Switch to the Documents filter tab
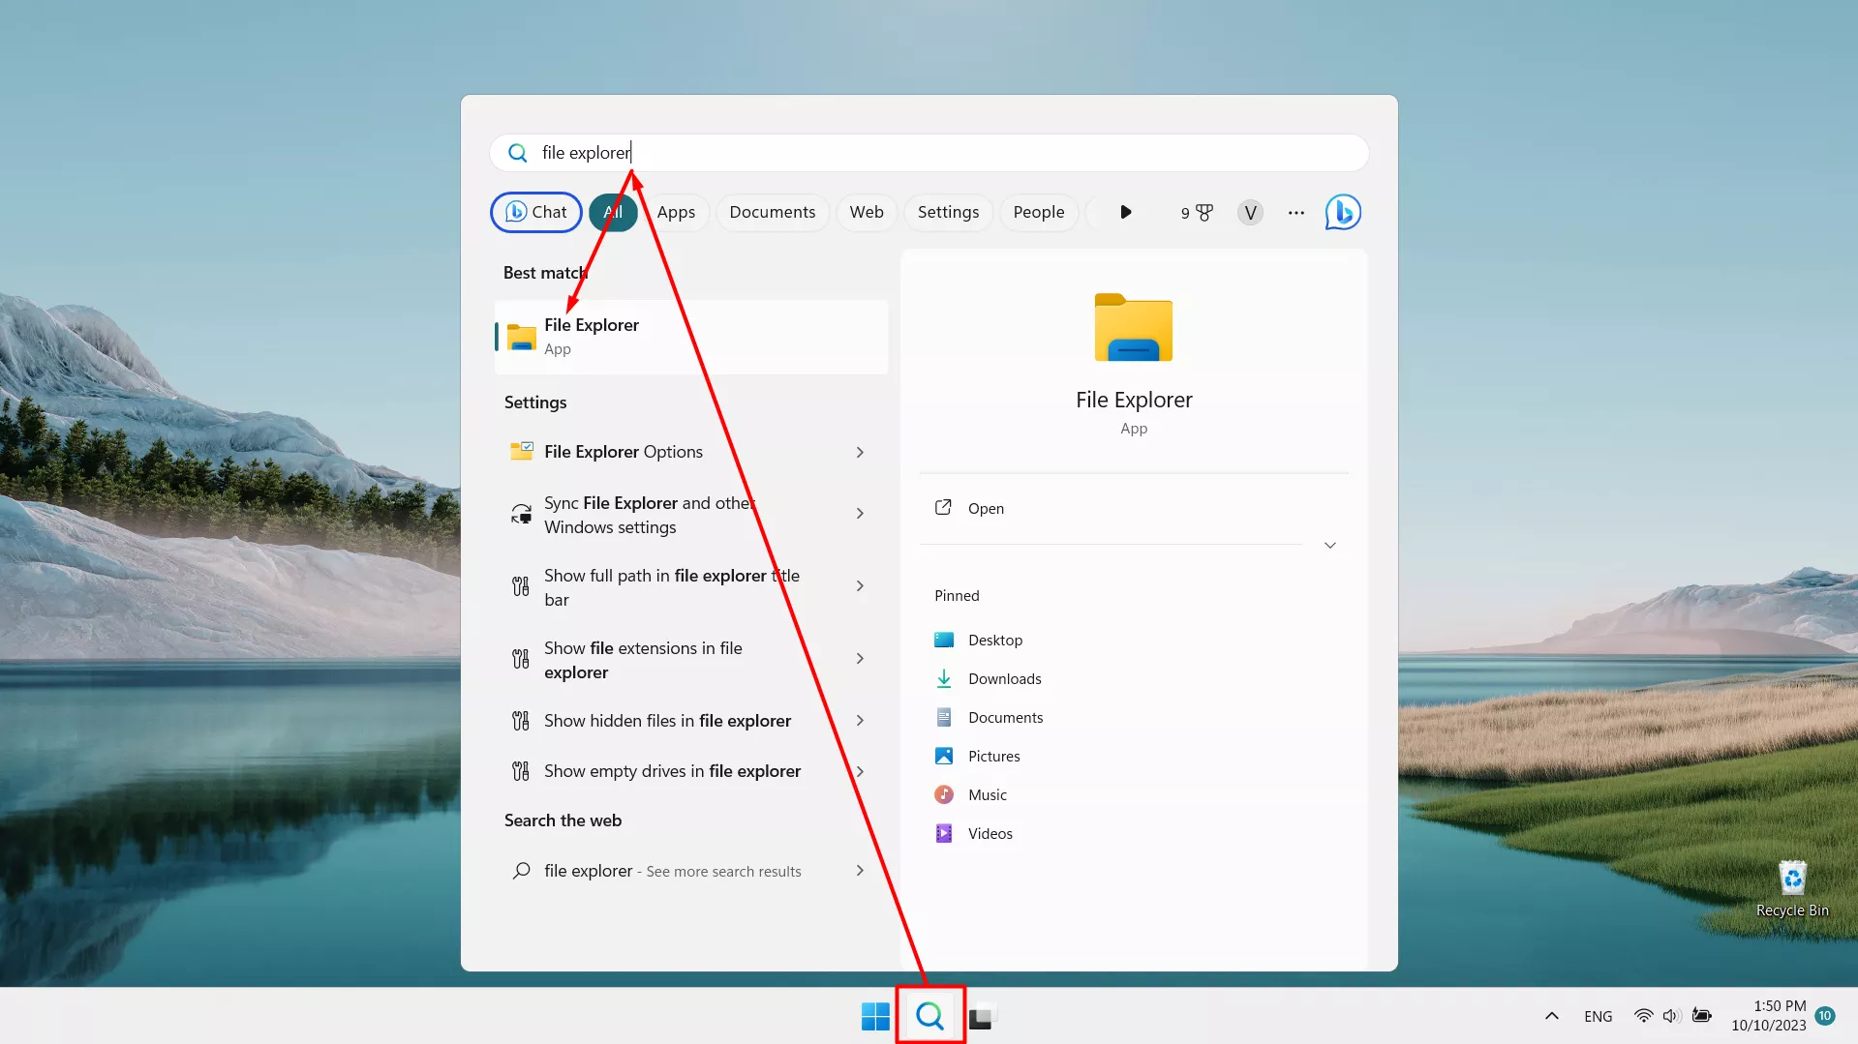Viewport: 1858px width, 1044px height. click(772, 212)
